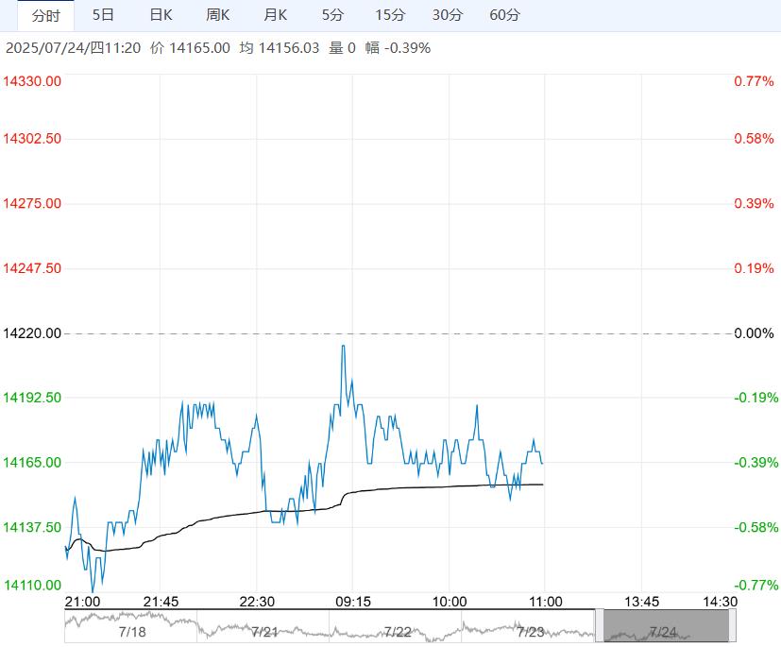
Task: Choose the 60分 interval tab
Action: click(x=505, y=15)
